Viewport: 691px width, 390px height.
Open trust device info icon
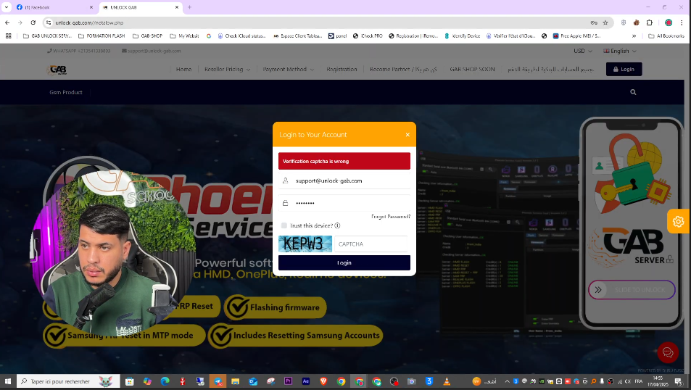click(x=337, y=225)
